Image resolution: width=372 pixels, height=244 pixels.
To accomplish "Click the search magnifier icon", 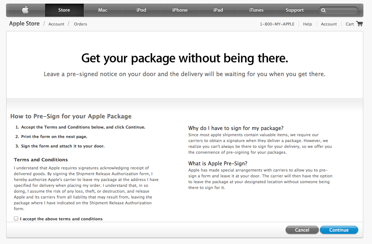I will click(x=324, y=10).
